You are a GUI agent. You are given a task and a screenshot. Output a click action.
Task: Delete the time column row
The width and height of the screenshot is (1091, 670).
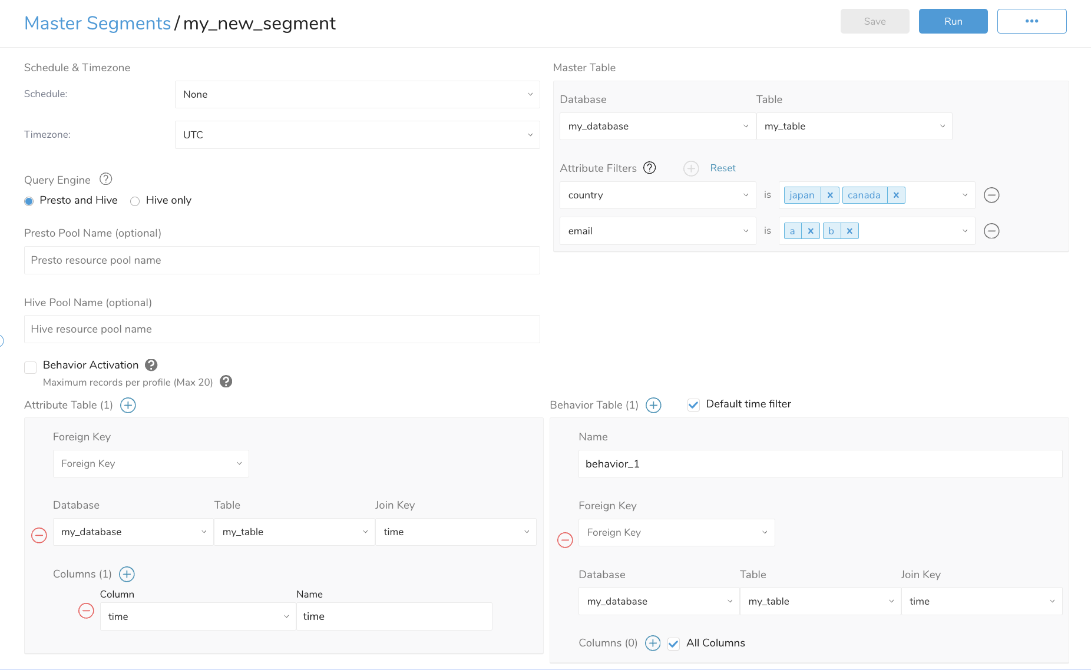[86, 611]
